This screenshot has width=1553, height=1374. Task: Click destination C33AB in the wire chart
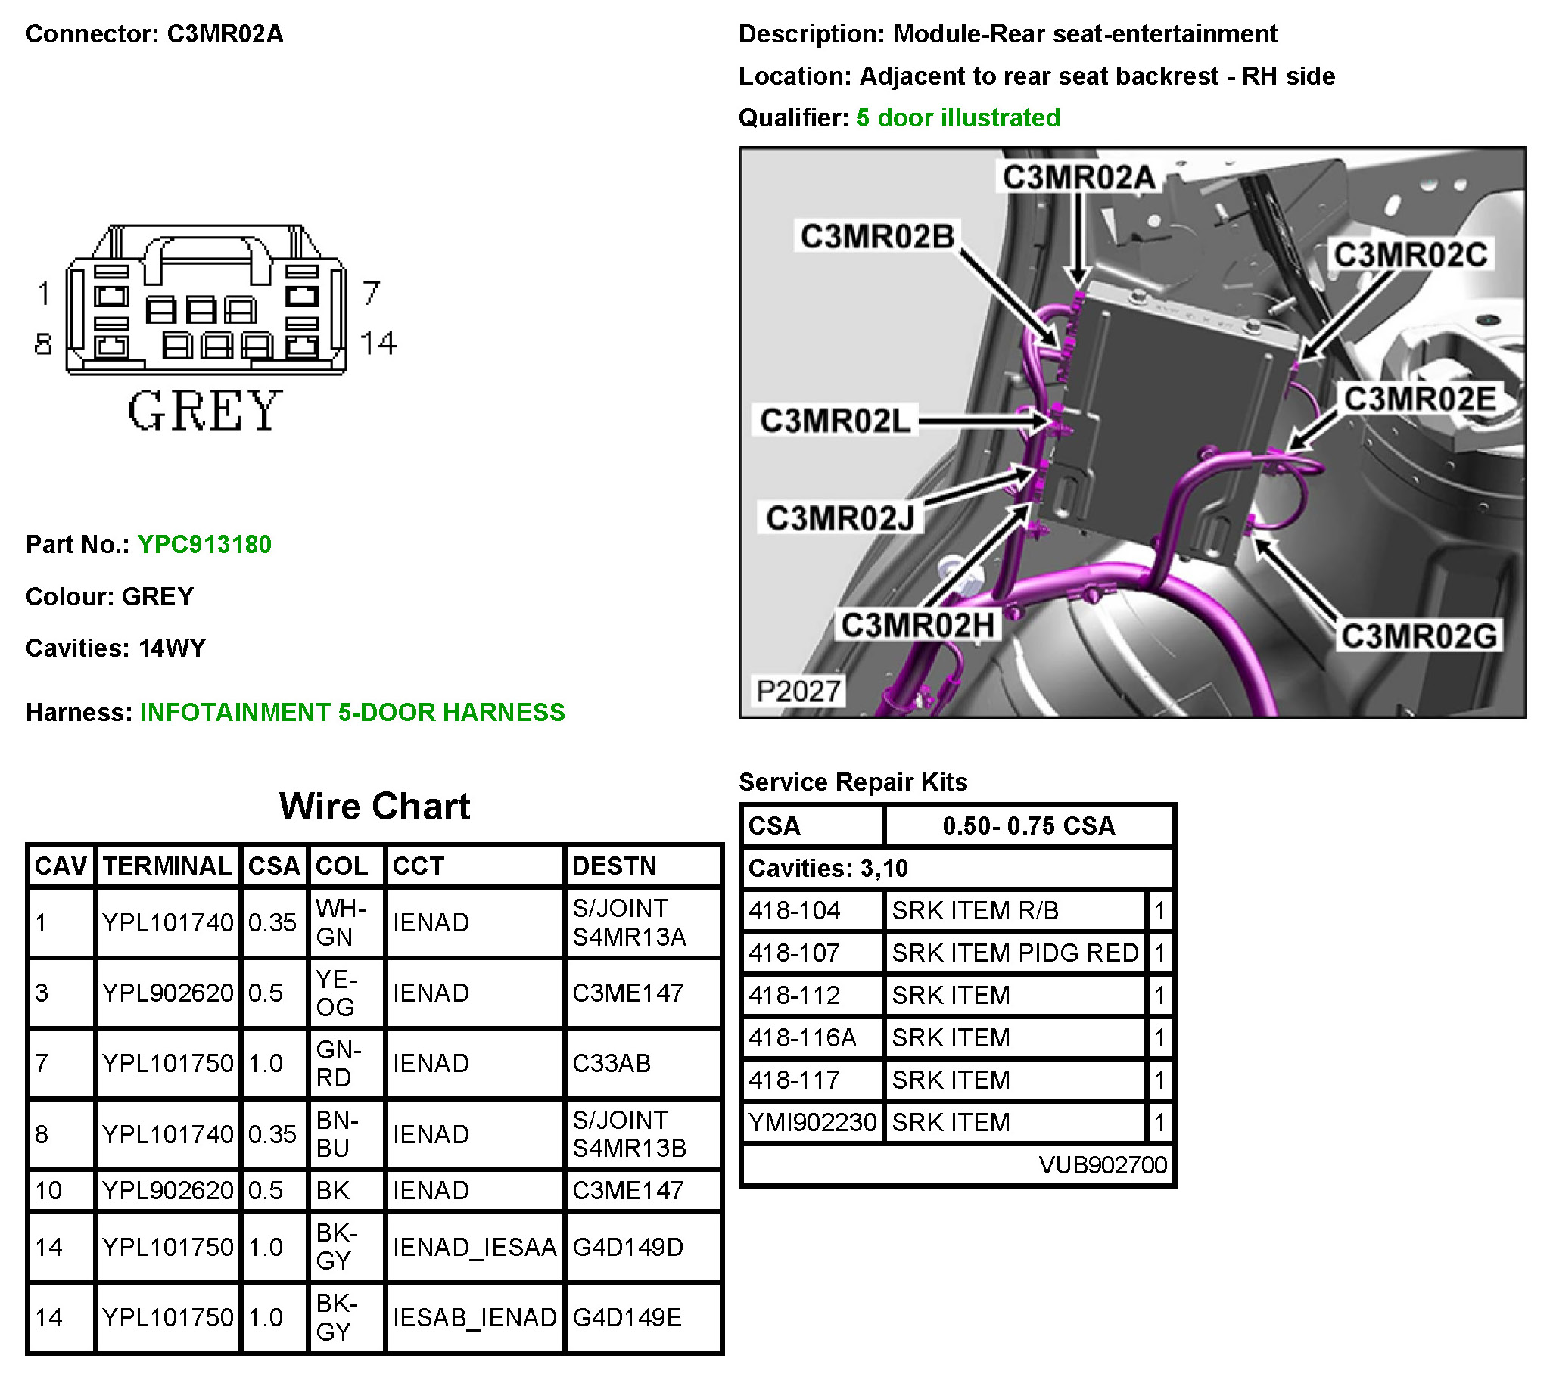[611, 1062]
